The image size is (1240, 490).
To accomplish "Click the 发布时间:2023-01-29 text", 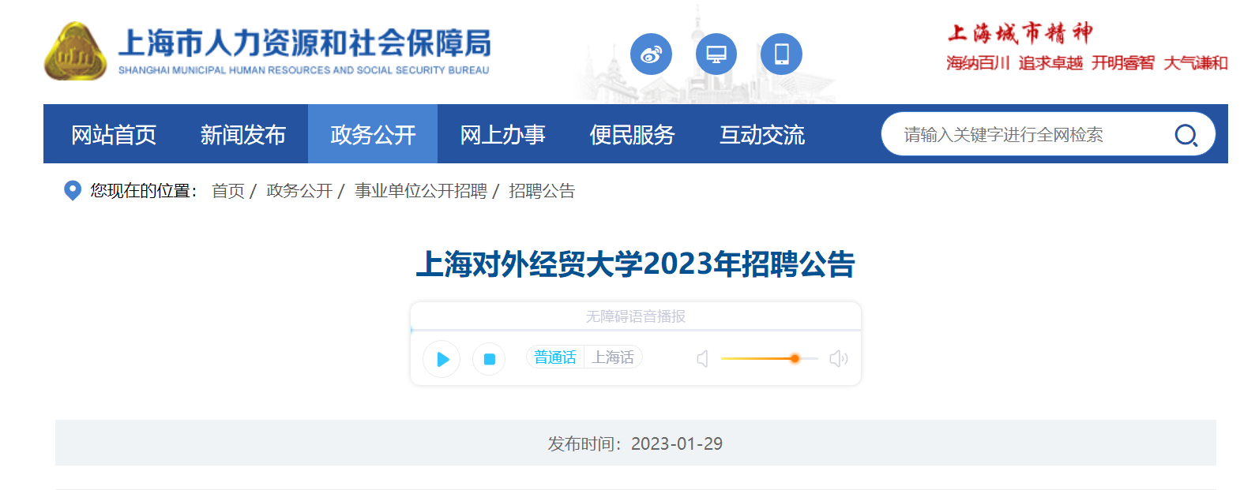I will (x=635, y=443).
